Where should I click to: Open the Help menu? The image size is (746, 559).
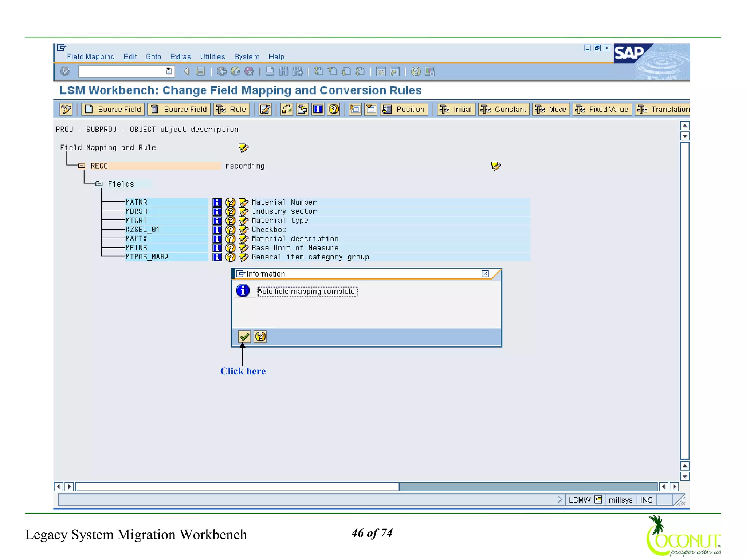(x=276, y=57)
